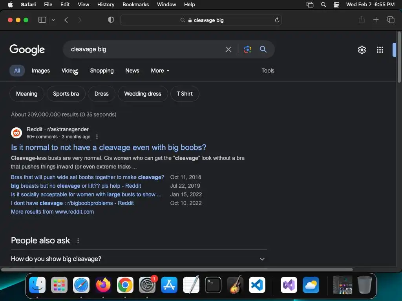
Task: Click the Google logo
Action: tap(27, 50)
